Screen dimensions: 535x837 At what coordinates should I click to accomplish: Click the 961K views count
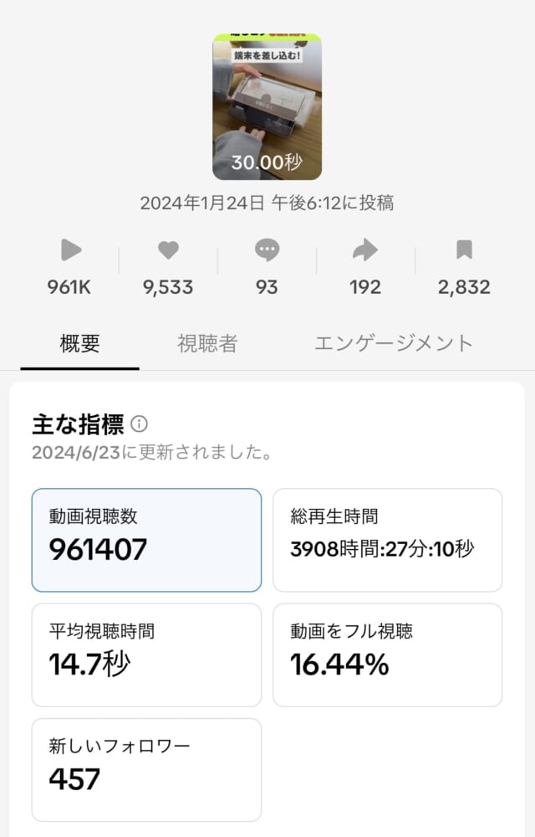(69, 287)
